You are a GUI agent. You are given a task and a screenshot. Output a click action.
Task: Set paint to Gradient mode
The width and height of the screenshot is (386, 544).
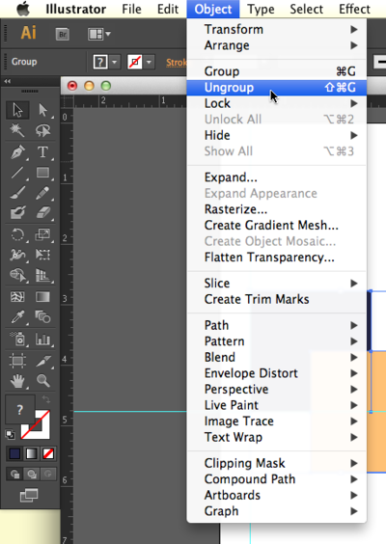point(31,453)
